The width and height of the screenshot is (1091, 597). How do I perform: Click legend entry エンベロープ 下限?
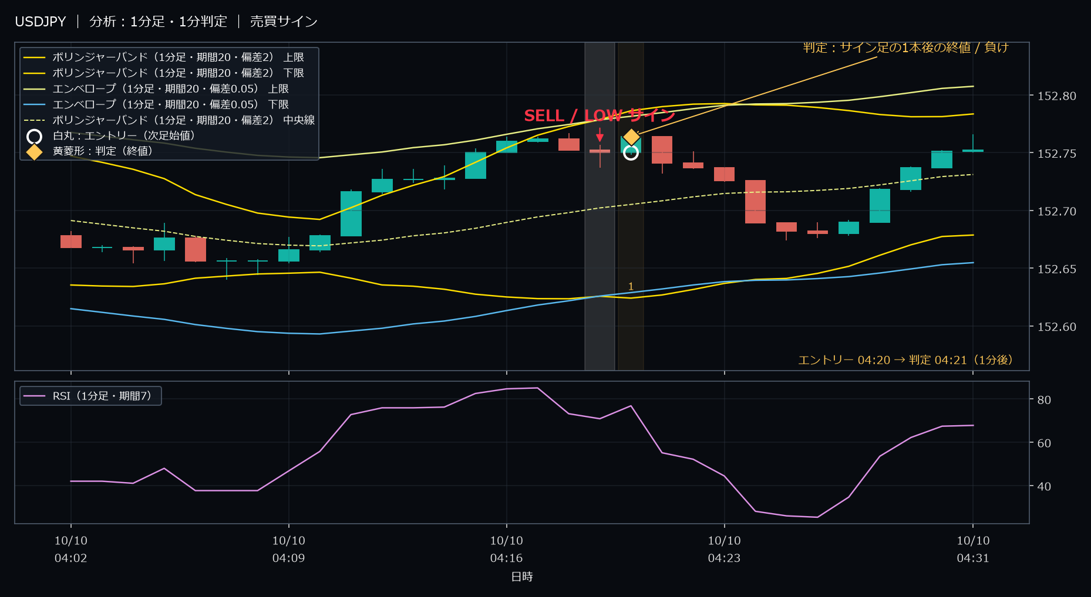coord(156,104)
